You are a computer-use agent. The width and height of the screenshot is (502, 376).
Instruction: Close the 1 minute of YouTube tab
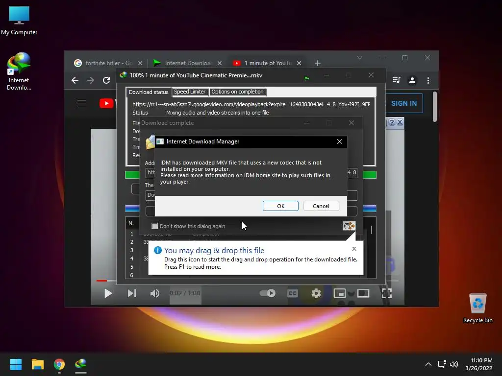coord(299,63)
